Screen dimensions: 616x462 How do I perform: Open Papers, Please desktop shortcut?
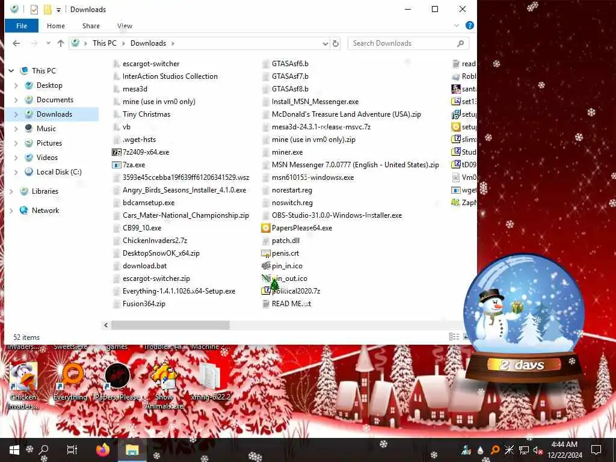117,382
